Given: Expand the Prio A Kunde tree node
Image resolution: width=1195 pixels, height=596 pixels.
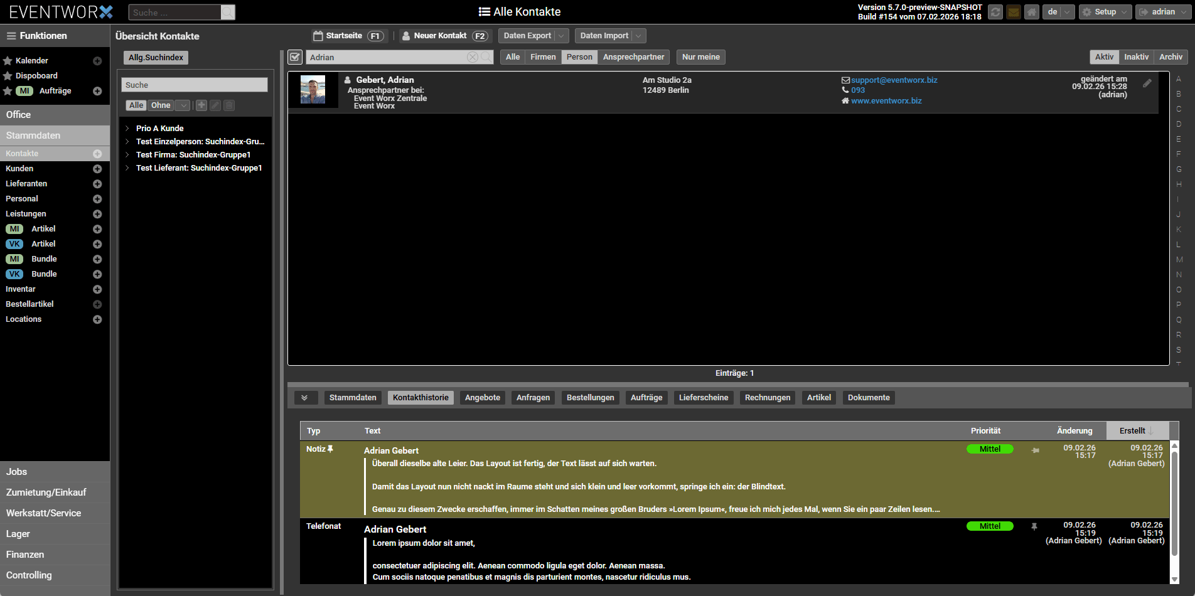Looking at the screenshot, I should [x=127, y=129].
